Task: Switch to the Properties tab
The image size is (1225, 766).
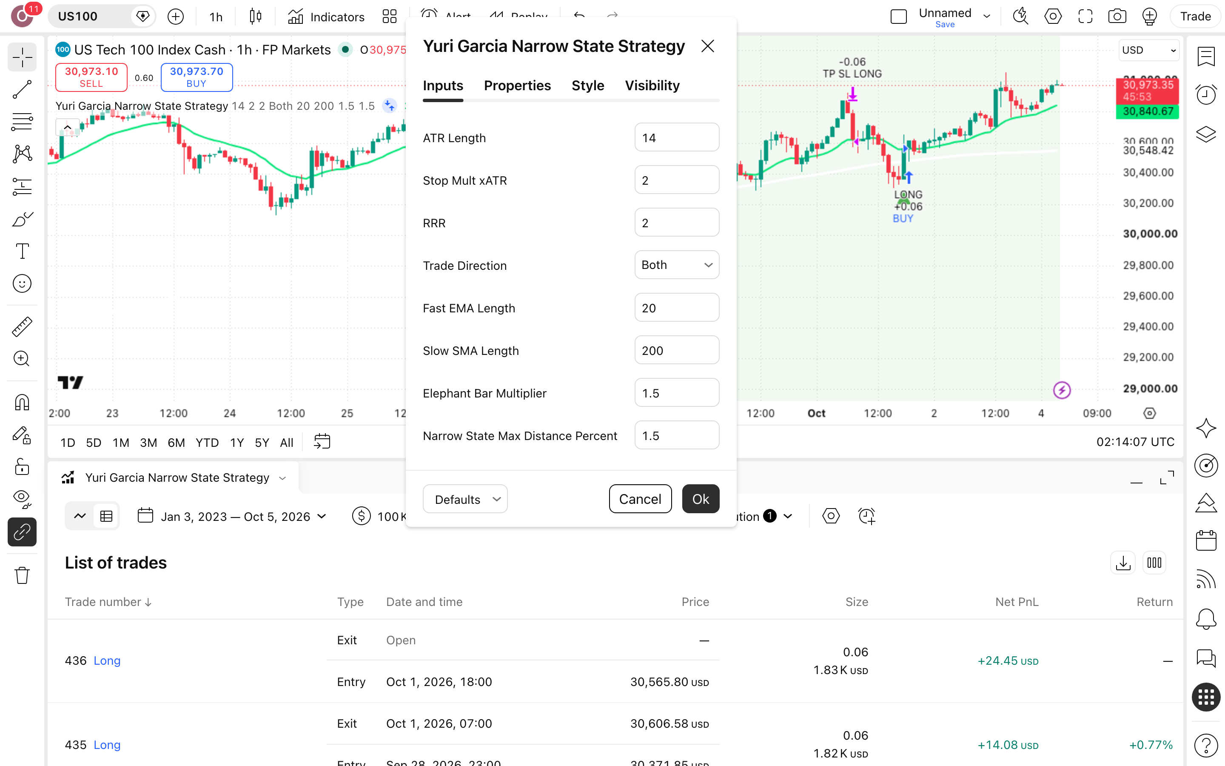Action: (517, 86)
